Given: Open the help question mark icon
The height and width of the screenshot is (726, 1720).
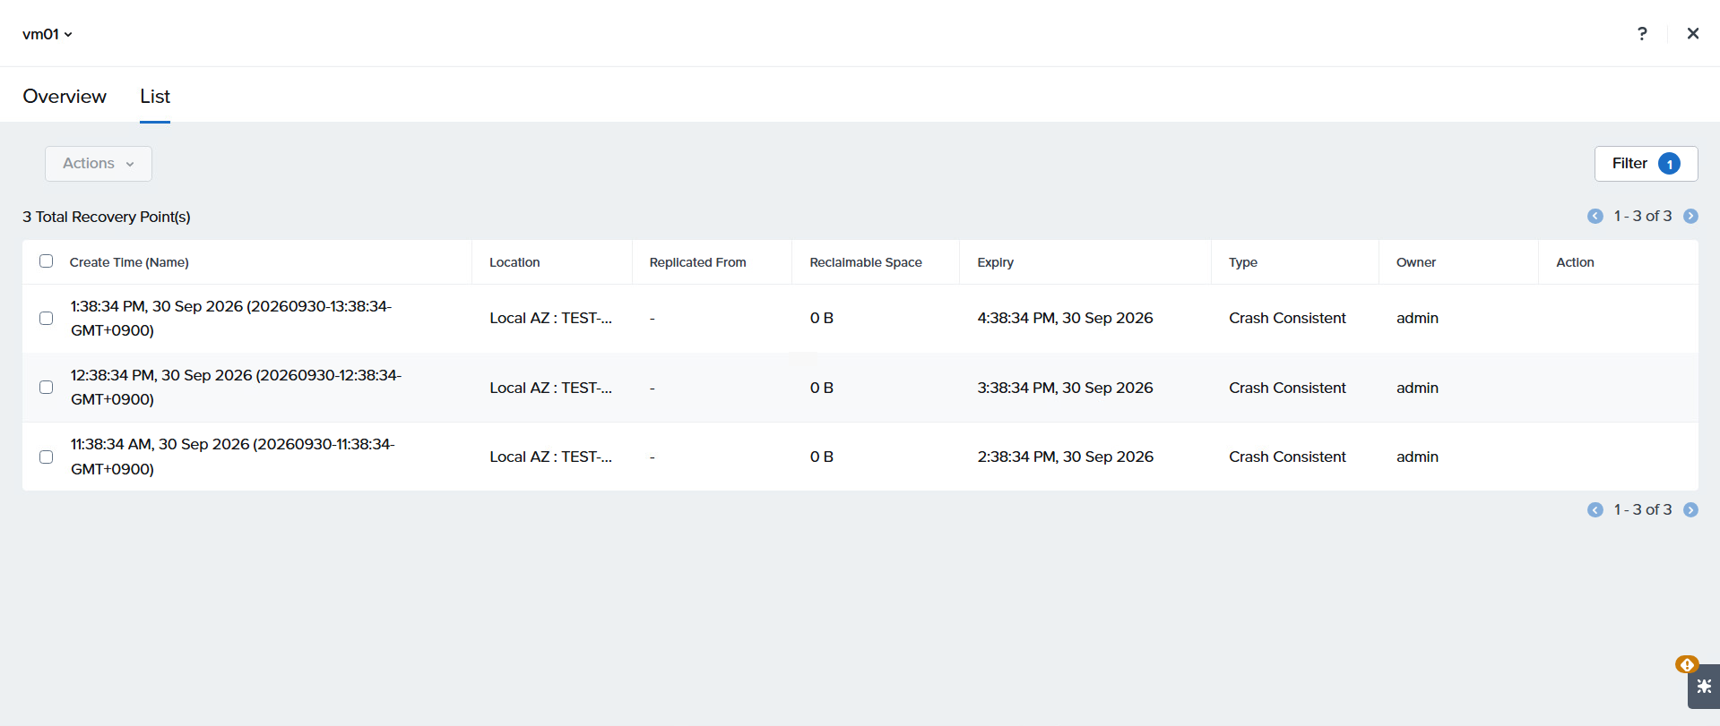Looking at the screenshot, I should pyautogui.click(x=1642, y=34).
